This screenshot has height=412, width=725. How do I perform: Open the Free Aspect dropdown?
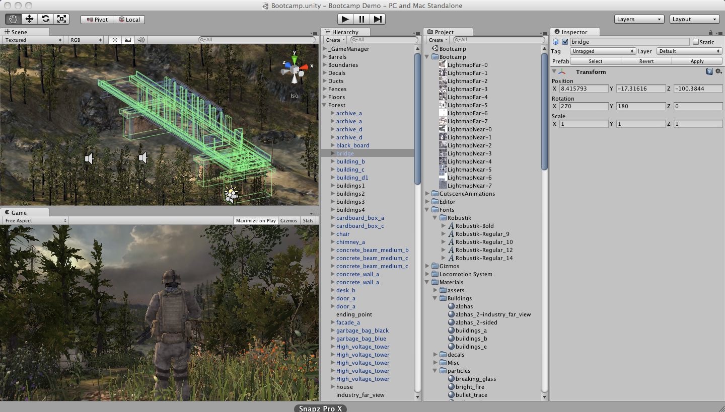(35, 220)
